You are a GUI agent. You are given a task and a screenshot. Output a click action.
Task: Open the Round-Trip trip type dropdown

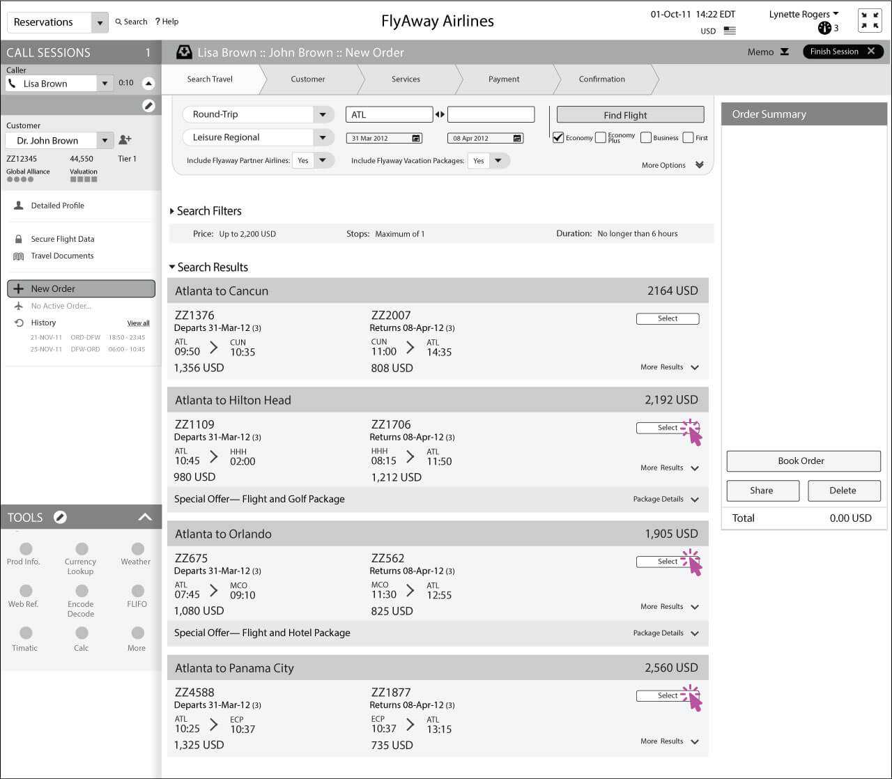click(x=322, y=115)
